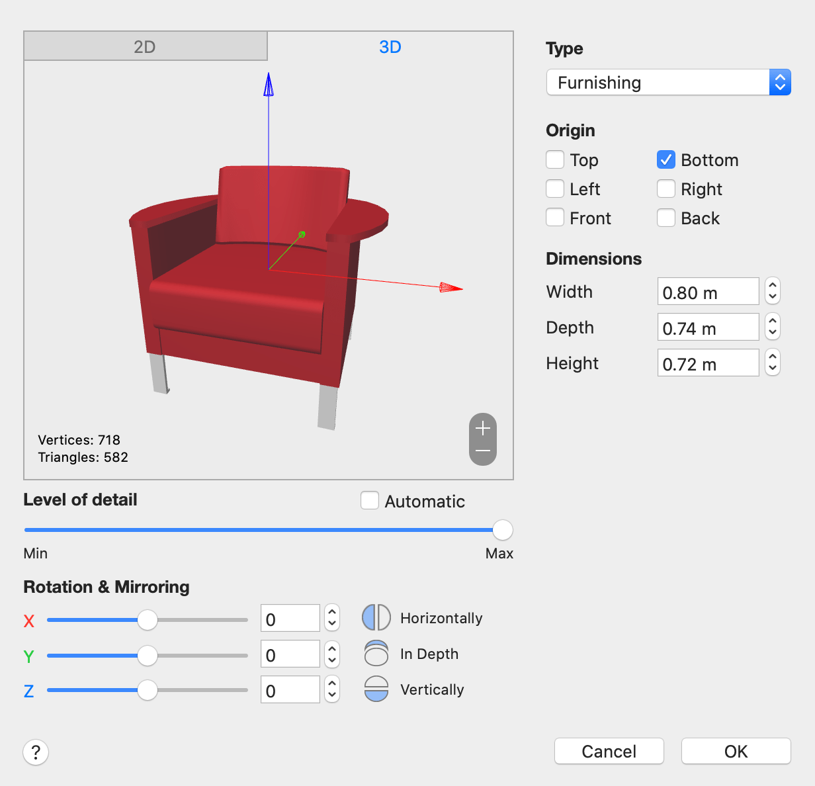
Task: Click the Level of detail slider handle
Action: pyautogui.click(x=503, y=530)
